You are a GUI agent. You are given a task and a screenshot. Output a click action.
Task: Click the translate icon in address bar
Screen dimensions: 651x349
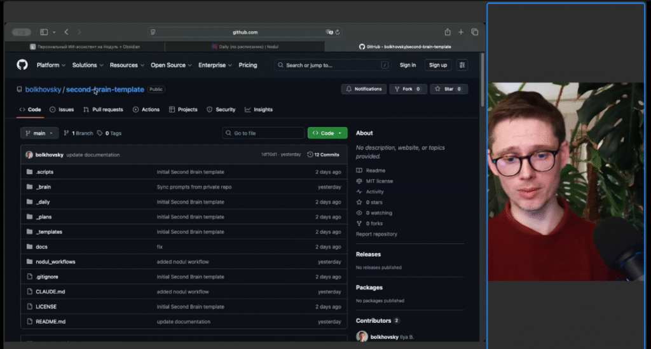click(x=329, y=32)
